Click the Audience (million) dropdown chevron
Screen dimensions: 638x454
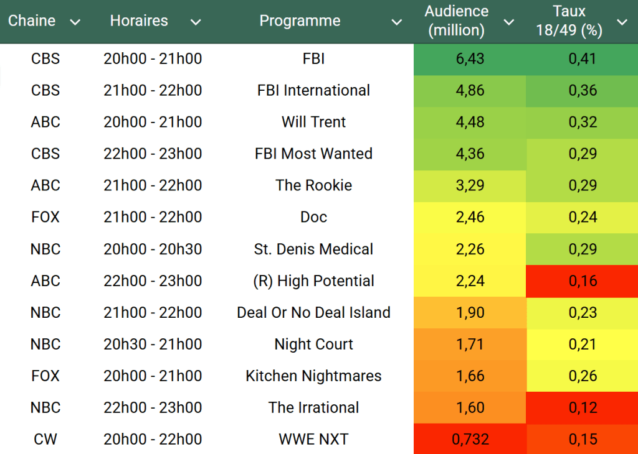[508, 22]
